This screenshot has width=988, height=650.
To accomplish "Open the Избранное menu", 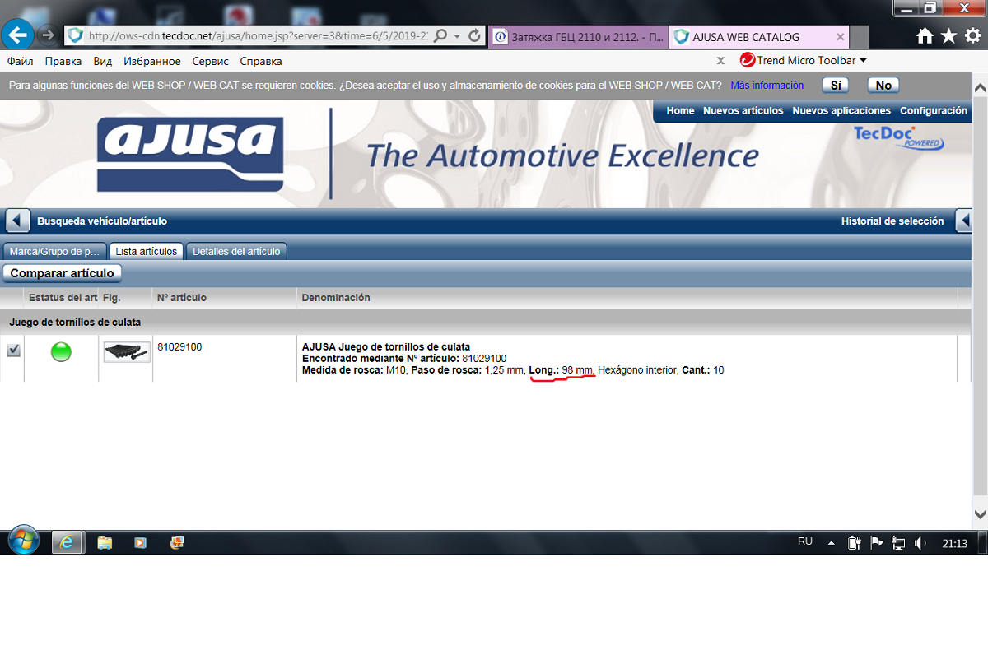I will pyautogui.click(x=152, y=61).
